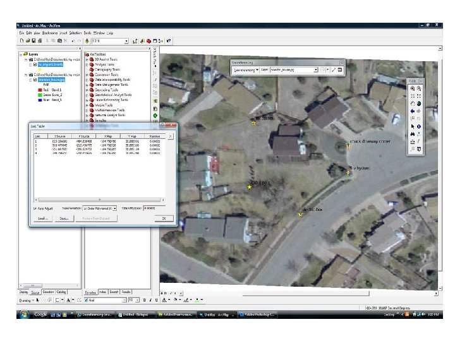This screenshot has width=455, height=341.
Task: Click the Load button in Link Table
Action: [x=43, y=218]
